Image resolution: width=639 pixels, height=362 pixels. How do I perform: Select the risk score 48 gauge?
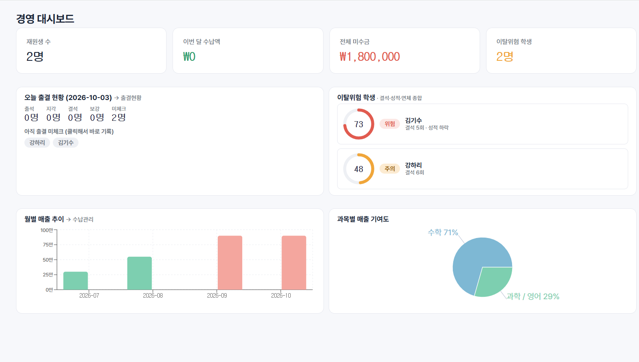click(x=359, y=169)
